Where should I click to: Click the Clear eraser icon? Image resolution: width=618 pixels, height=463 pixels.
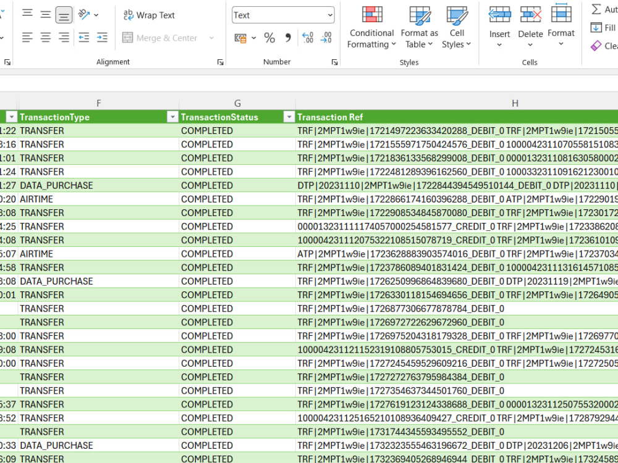tap(596, 45)
